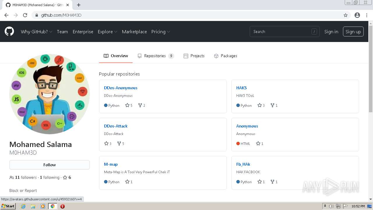Screen dimensions: 373x210
Task: Bookmark this page with star icon
Action: coord(346,15)
